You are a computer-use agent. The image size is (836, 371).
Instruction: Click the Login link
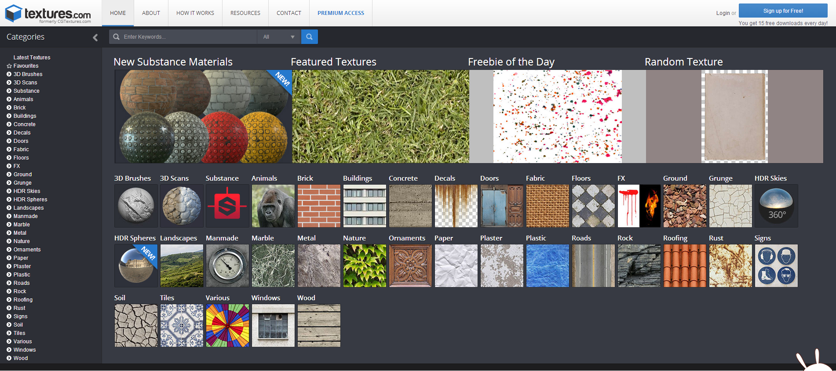tap(723, 13)
